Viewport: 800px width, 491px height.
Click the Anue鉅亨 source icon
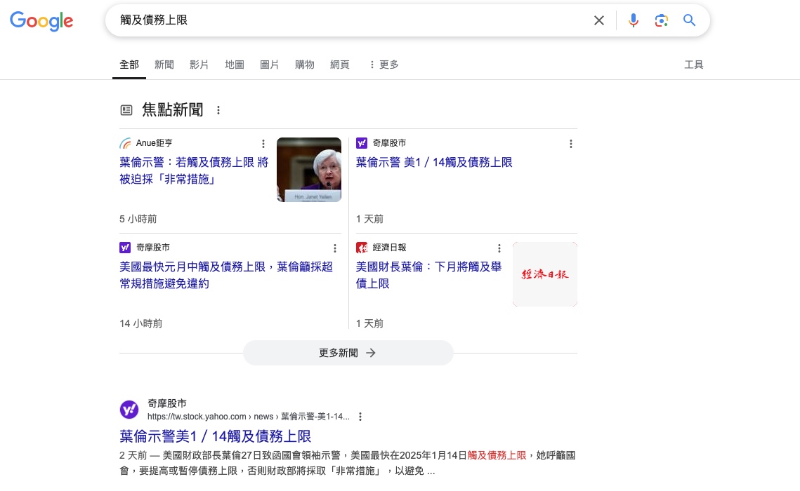pyautogui.click(x=125, y=143)
